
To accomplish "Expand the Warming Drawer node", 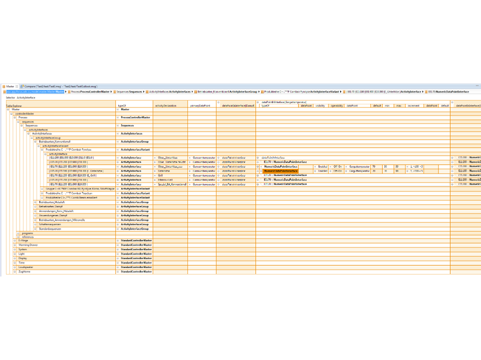I will click(15, 245).
